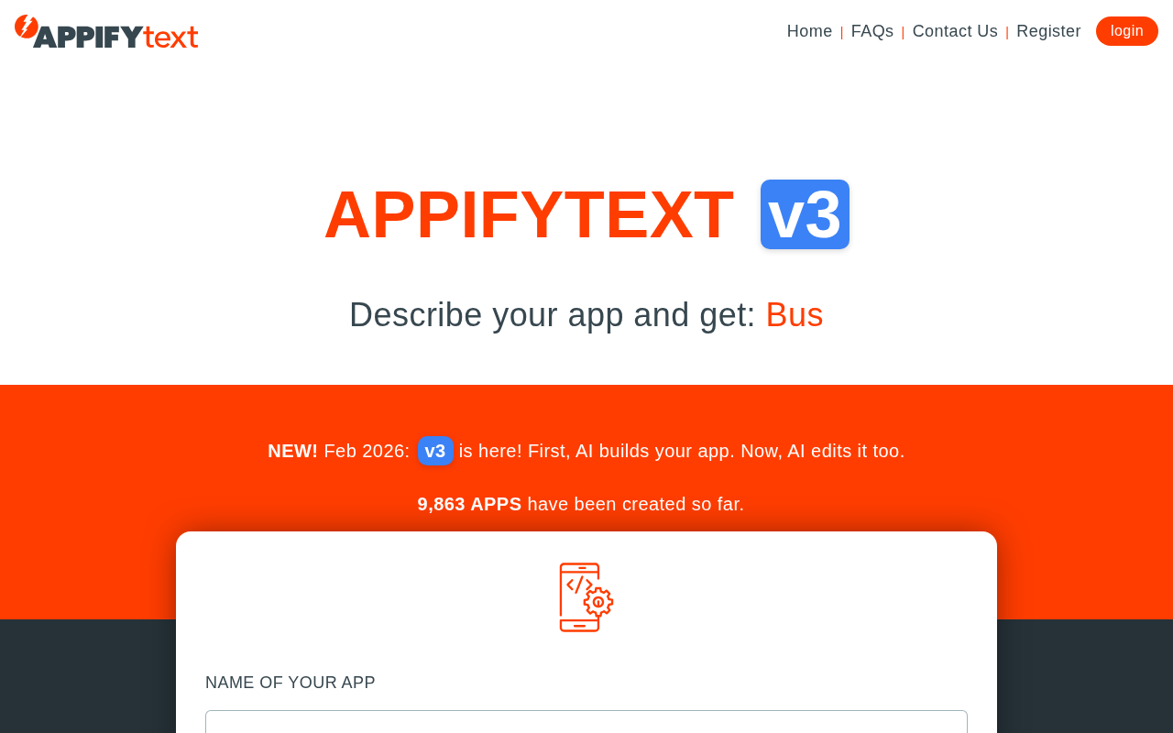The width and height of the screenshot is (1173, 733).
Task: Click the 9,863 APPS counter text
Action: click(x=469, y=504)
